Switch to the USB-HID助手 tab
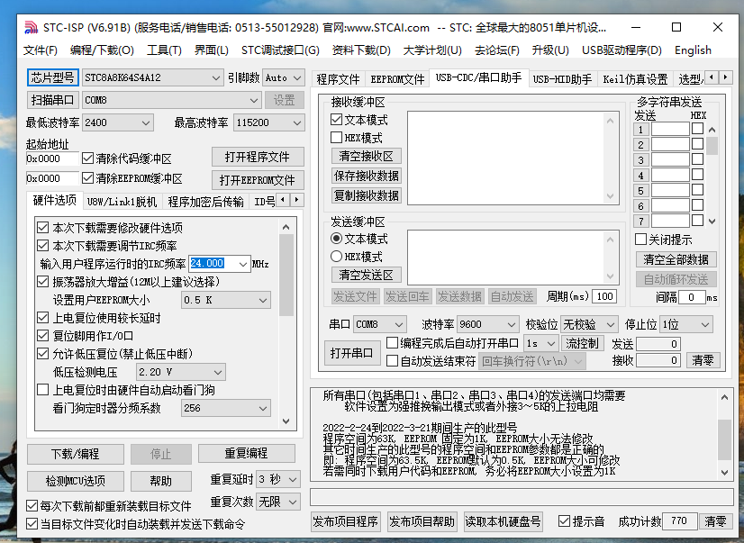The width and height of the screenshot is (744, 543). point(562,79)
